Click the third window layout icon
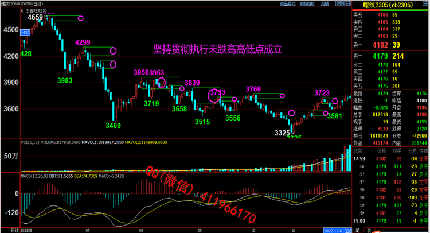This screenshot has height=233, width=430. pyautogui.click(x=348, y=3)
